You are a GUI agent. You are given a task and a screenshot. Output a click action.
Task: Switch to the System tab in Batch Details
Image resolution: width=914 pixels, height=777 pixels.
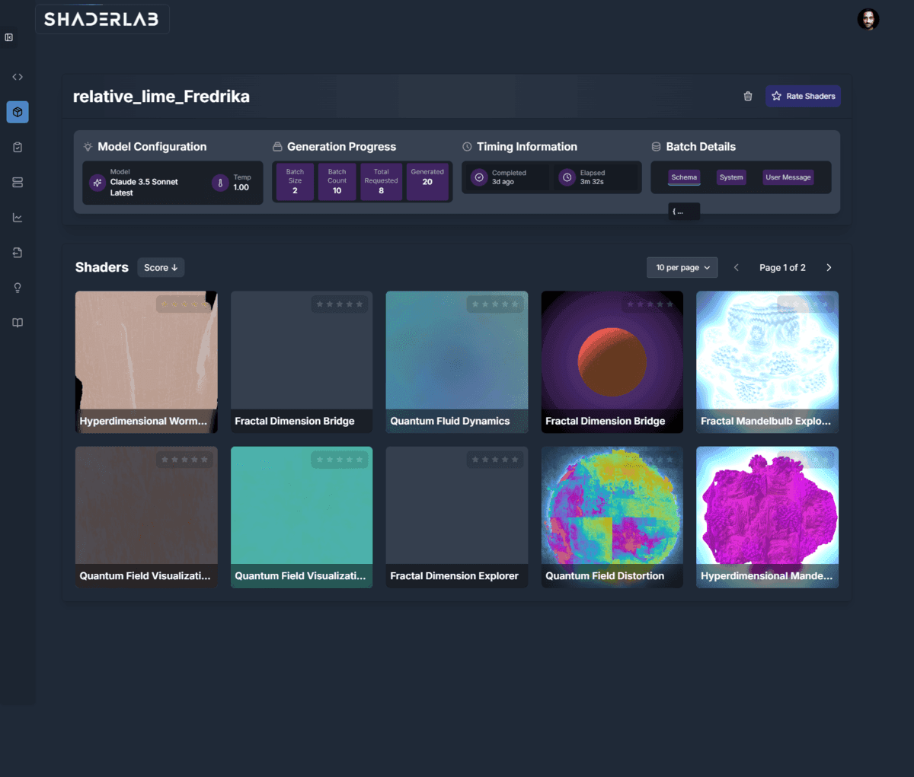pyautogui.click(x=730, y=177)
